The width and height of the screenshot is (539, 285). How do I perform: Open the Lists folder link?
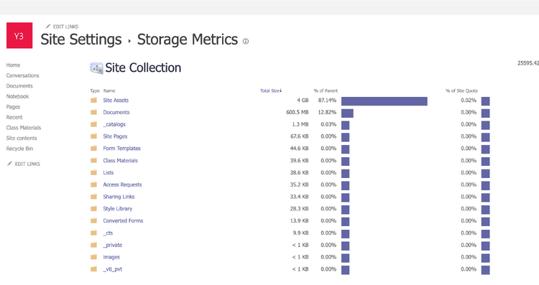109,172
